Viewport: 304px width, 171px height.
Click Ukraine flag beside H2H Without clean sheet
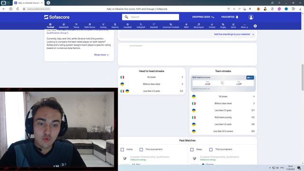click(122, 84)
